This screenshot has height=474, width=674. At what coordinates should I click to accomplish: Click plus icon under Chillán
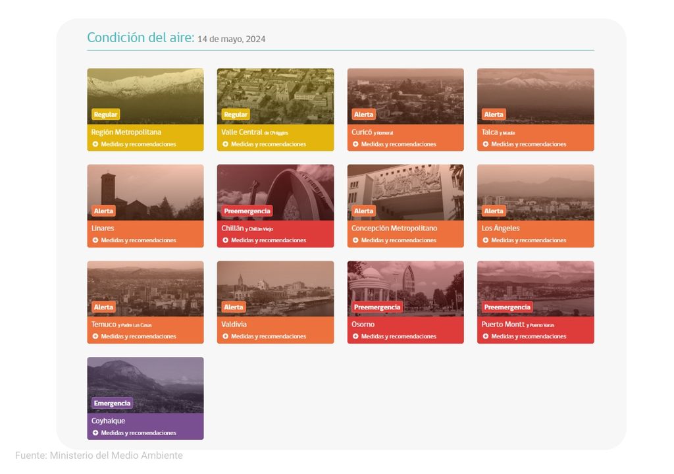coord(226,240)
